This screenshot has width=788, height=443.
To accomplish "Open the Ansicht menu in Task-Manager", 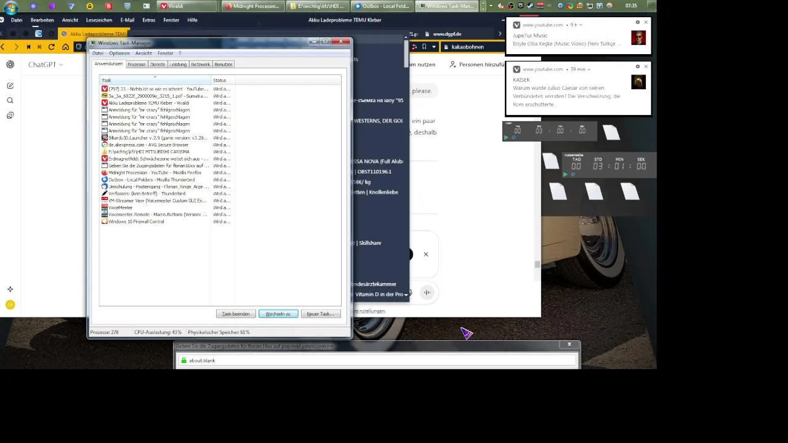I will 143,54.
